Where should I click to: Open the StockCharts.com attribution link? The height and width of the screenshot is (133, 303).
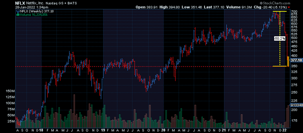[x=275, y=3]
